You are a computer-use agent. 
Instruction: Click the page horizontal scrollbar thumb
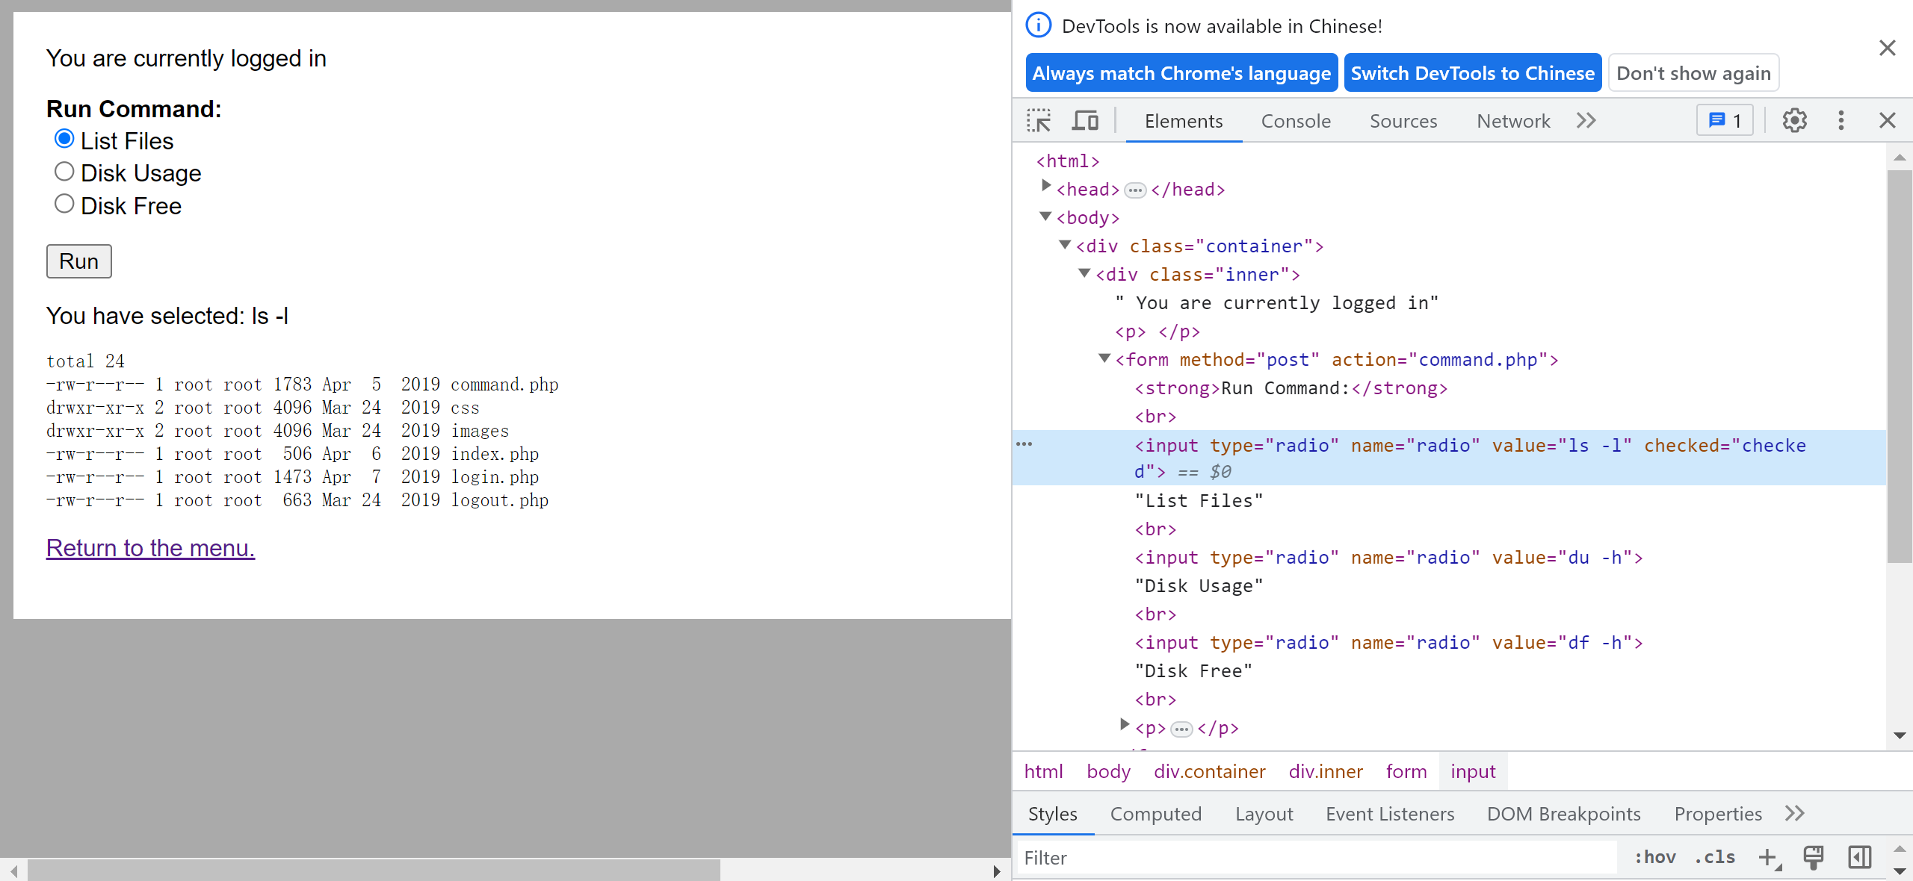coord(374,870)
